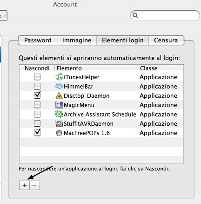This screenshot has height=204, width=201.
Task: Click Applicazione in the Archive Assistant row
Action: pyautogui.click(x=158, y=115)
